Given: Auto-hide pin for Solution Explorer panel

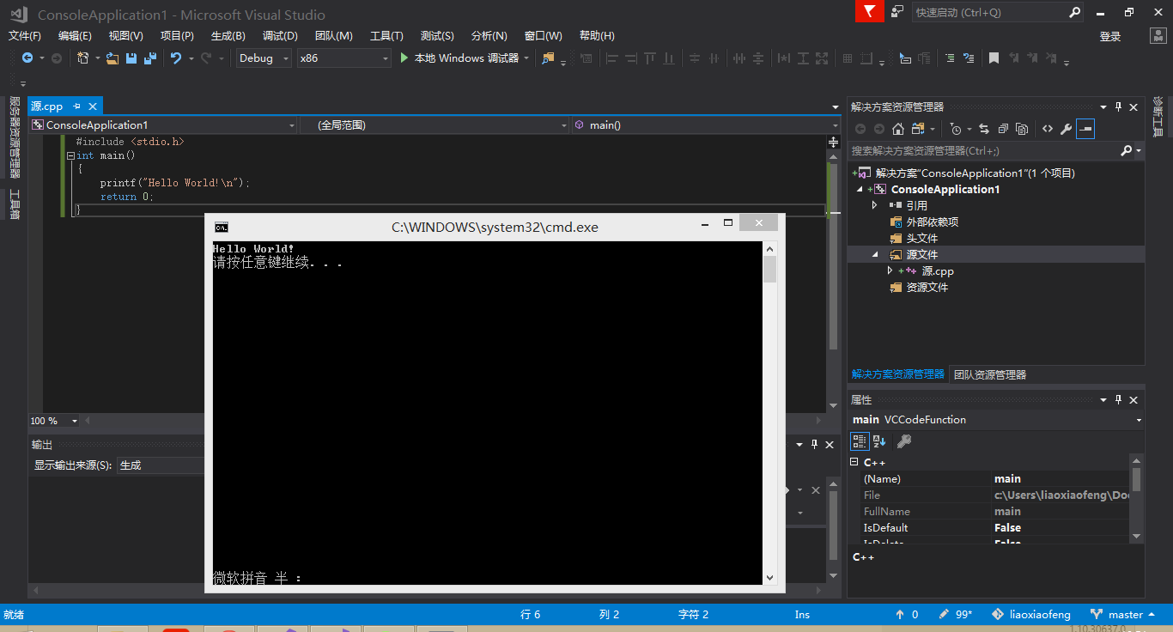Looking at the screenshot, I should coord(1118,106).
